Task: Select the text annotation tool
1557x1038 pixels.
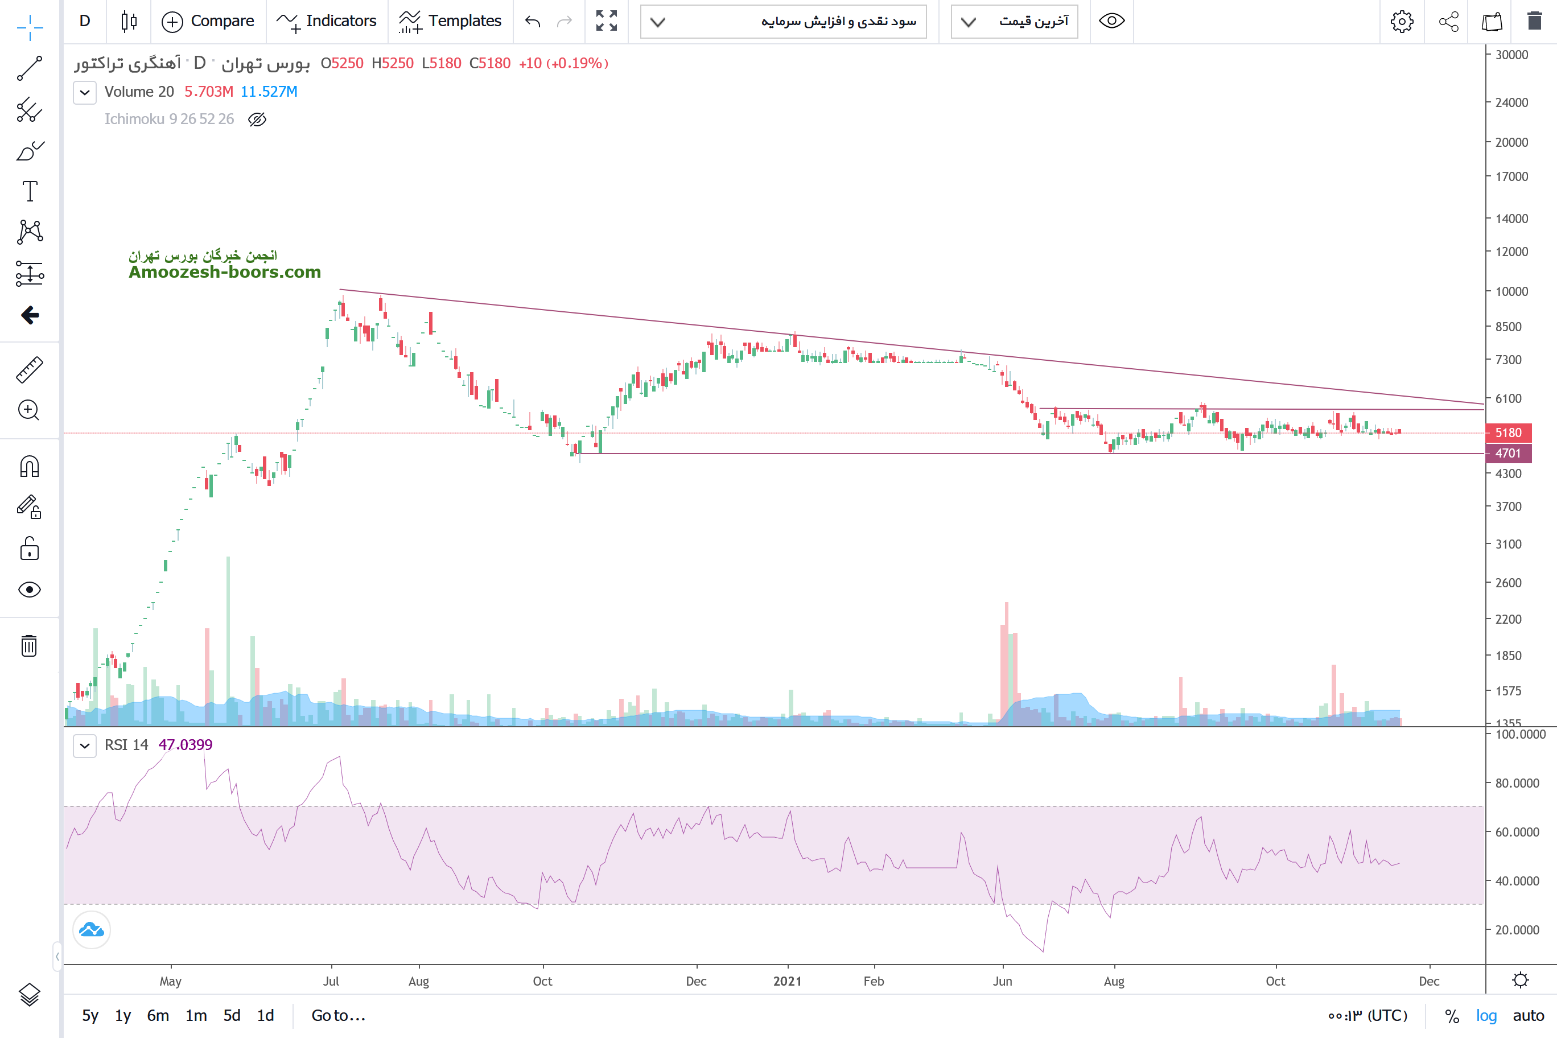Action: coord(29,191)
